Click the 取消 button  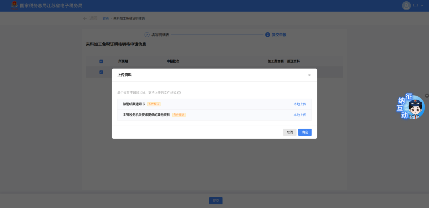pyautogui.click(x=289, y=132)
